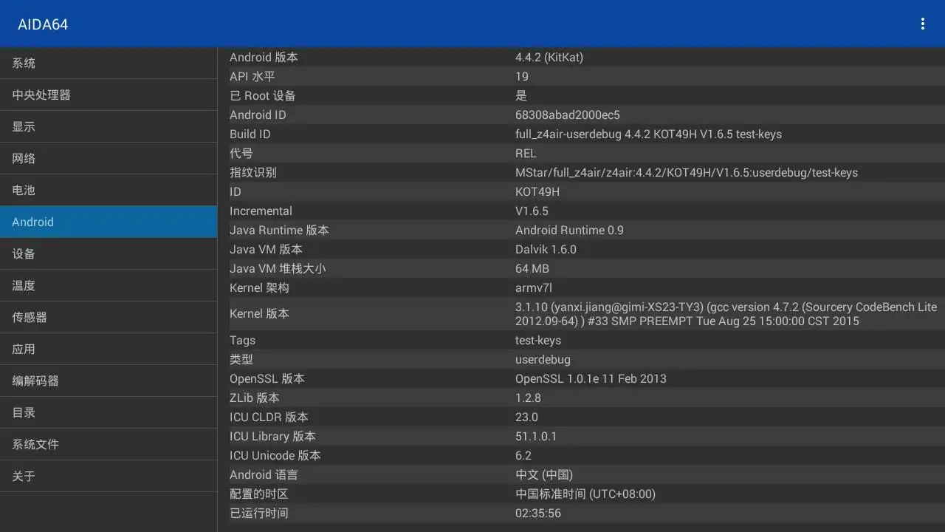Click the Android 语言 row label
The width and height of the screenshot is (945, 532).
coord(264,474)
